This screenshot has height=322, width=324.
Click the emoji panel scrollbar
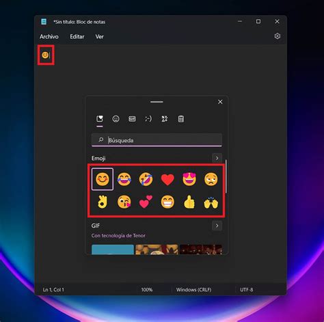tap(226, 176)
